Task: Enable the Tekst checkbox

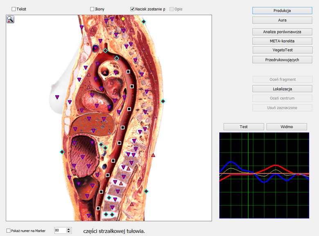Action: (x=14, y=9)
